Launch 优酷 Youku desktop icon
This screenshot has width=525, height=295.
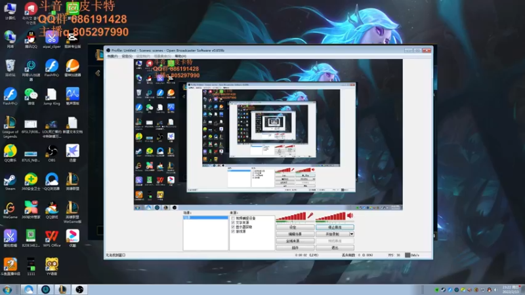click(72, 239)
